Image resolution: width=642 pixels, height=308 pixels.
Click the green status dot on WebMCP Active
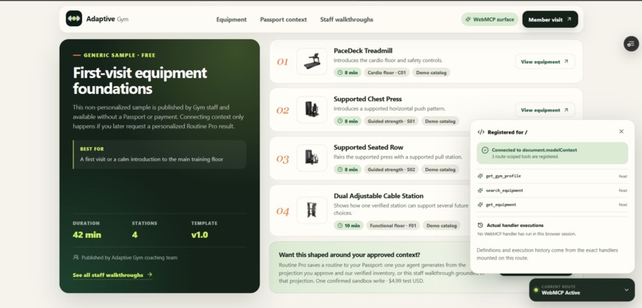(536, 290)
